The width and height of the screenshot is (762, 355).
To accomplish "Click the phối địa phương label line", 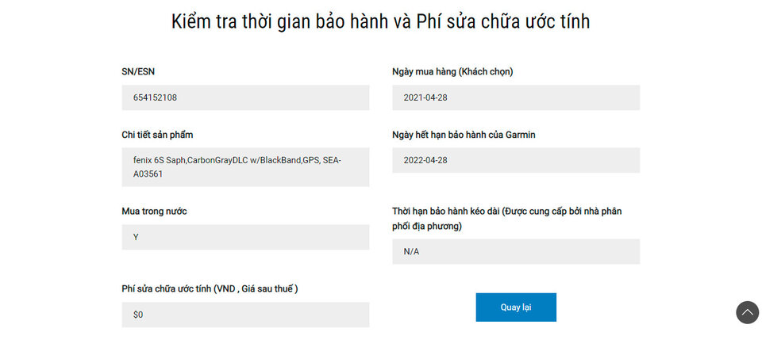I will click(427, 226).
